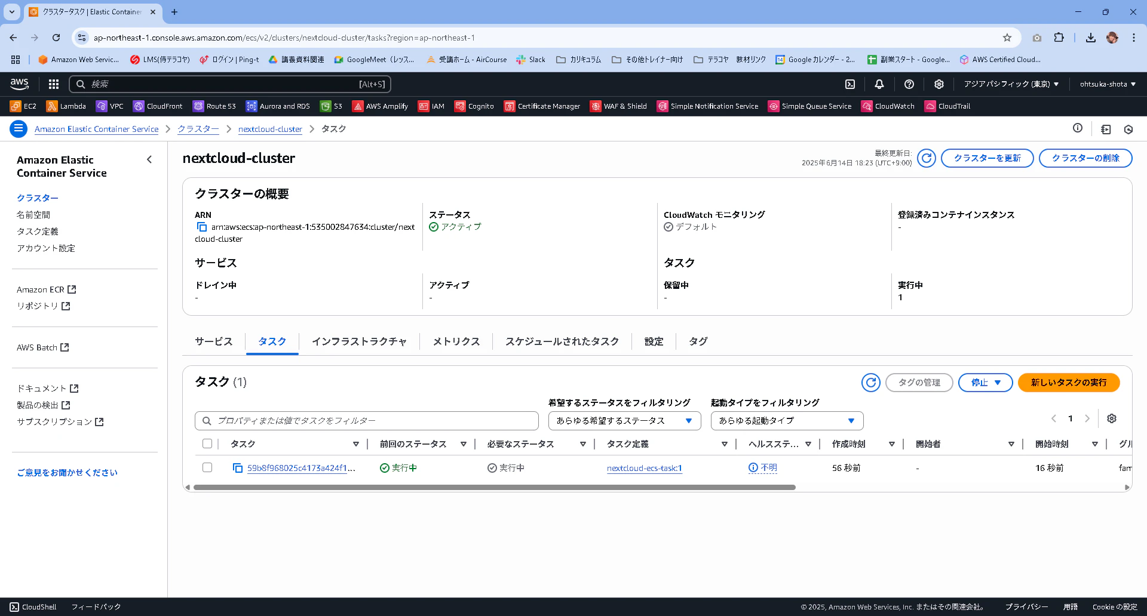Screen dimensions: 1147x616
Task: Switch to the インフラストラクチャ tab
Action: point(359,341)
